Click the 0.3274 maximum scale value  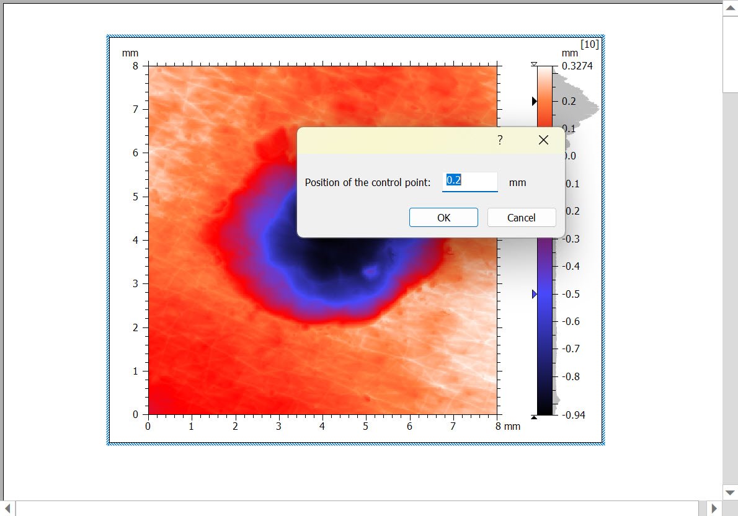pyautogui.click(x=577, y=66)
